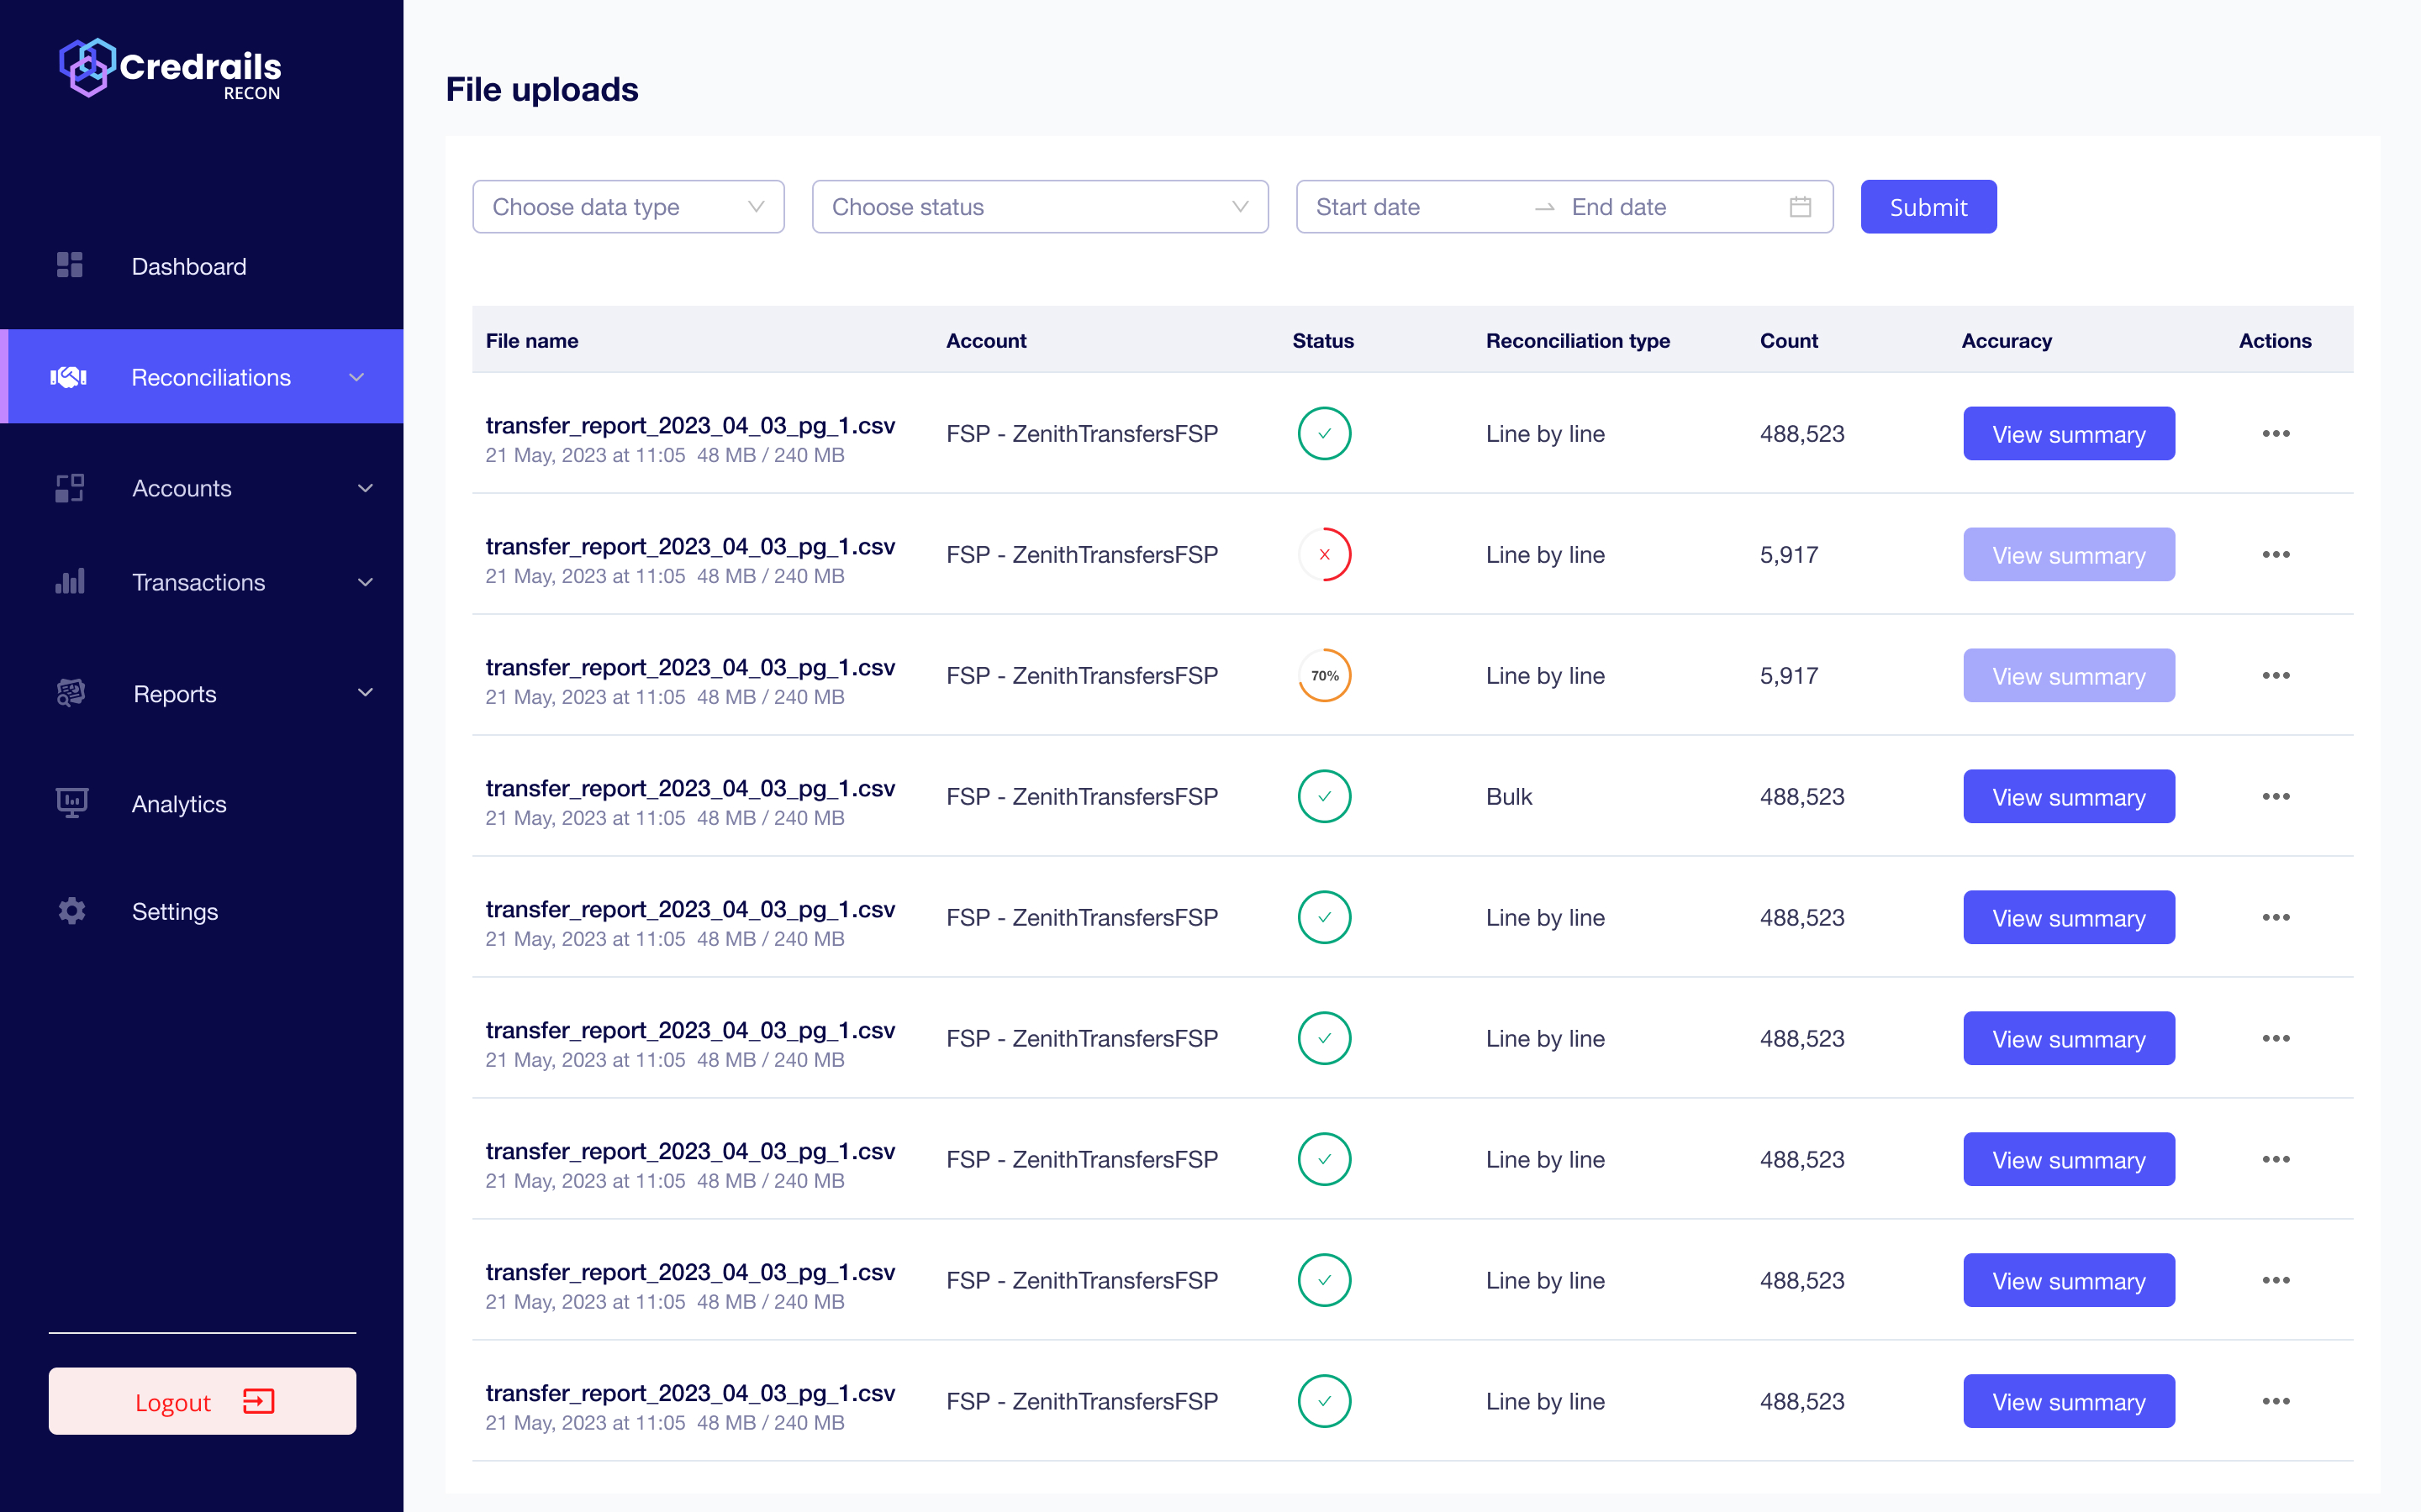Image resolution: width=2421 pixels, height=1512 pixels.
Task: Open actions ellipsis for Bulk row
Action: tap(2276, 796)
